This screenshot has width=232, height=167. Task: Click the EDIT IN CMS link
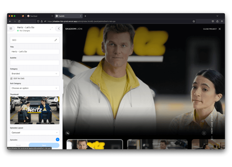point(19,79)
